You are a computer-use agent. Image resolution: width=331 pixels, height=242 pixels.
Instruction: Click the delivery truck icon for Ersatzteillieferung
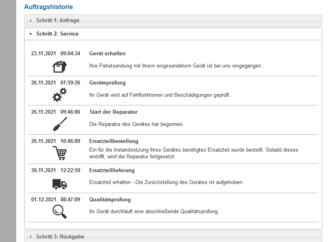(60, 184)
